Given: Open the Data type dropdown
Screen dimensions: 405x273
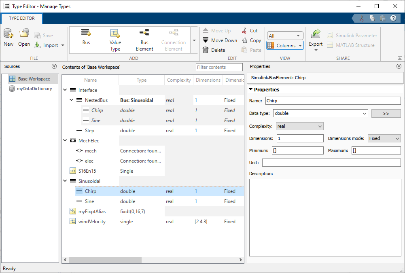Looking at the screenshot, I should tap(320, 114).
